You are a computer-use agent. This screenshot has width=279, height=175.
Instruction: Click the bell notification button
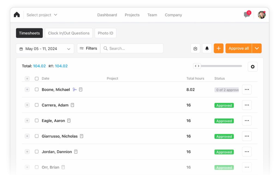coord(207,48)
